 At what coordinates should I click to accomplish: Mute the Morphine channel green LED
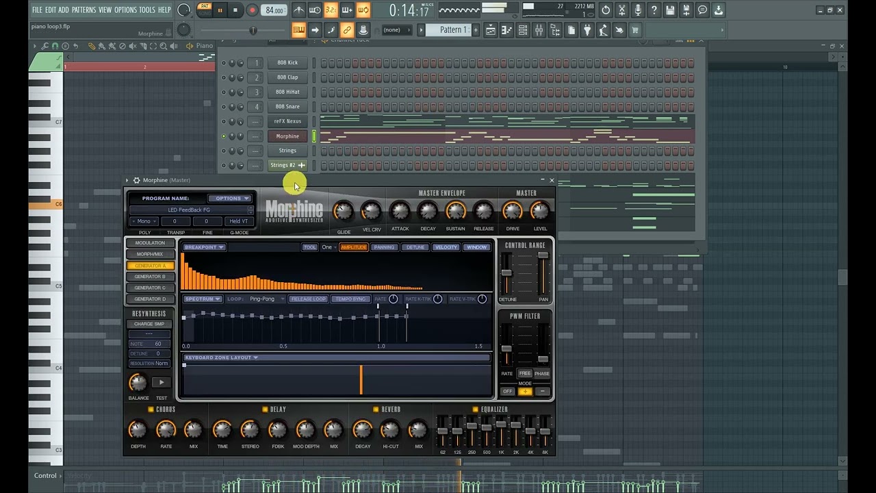[223, 136]
